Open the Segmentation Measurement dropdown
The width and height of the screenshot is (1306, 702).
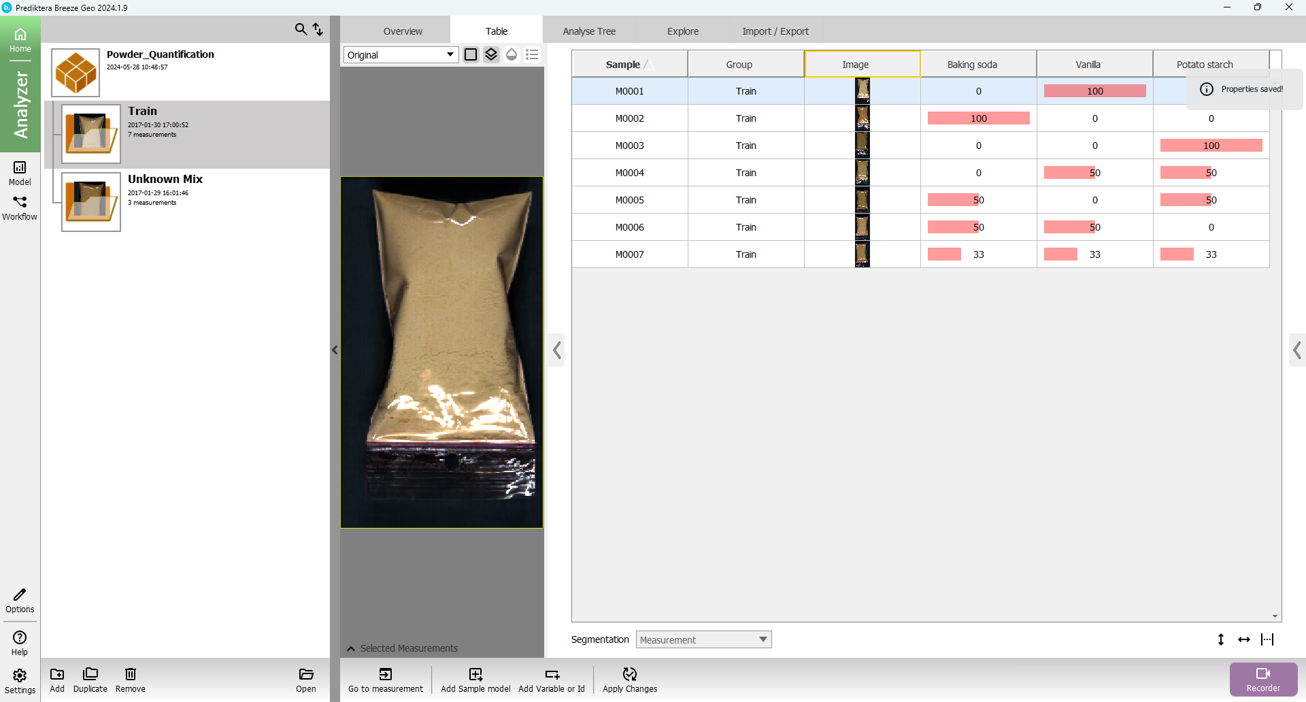click(703, 639)
